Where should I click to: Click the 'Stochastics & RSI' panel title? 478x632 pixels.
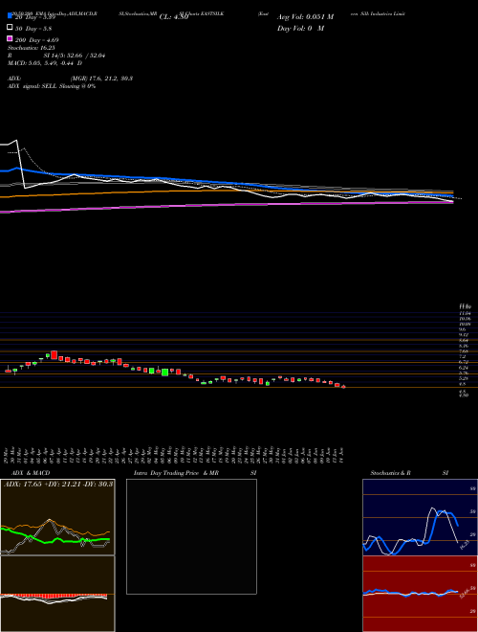[x=409, y=473]
